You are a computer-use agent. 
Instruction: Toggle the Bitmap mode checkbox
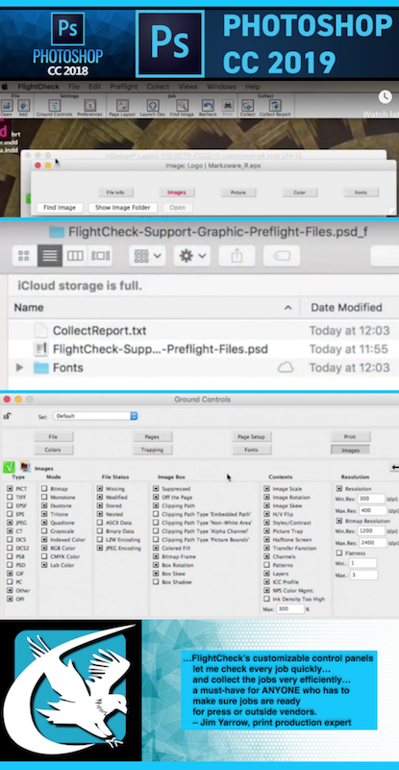tap(44, 489)
